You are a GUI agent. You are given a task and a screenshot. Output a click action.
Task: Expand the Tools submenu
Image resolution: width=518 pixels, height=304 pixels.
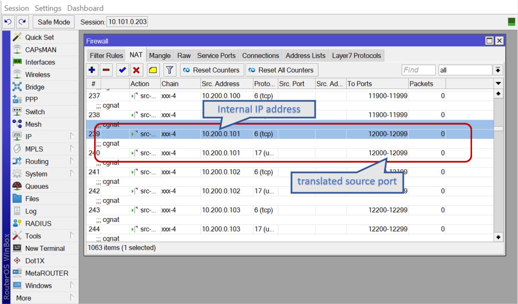(x=72, y=235)
